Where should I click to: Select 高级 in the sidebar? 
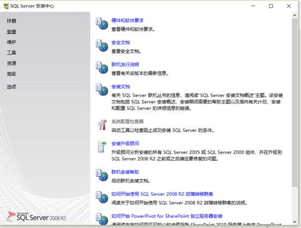click(11, 73)
